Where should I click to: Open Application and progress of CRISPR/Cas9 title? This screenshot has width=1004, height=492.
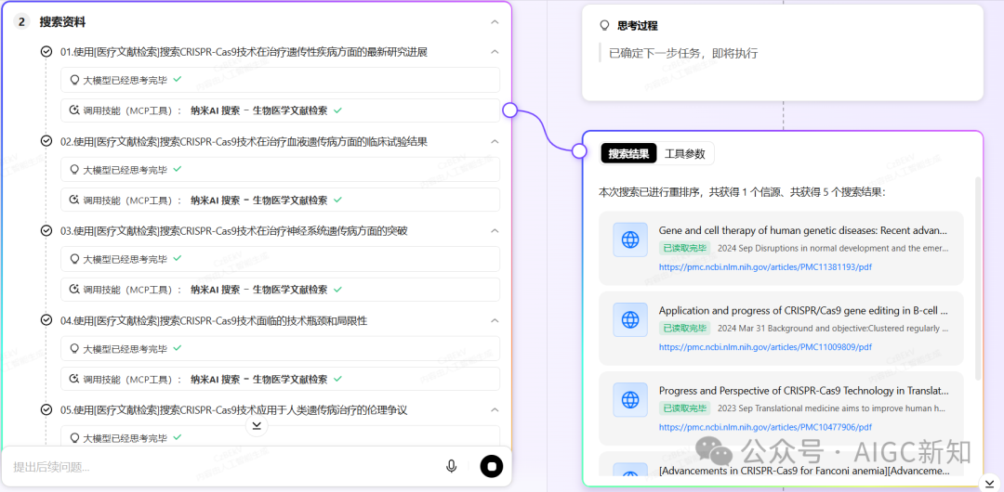803,310
